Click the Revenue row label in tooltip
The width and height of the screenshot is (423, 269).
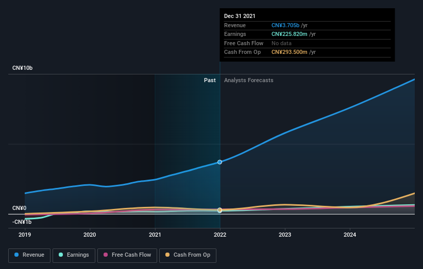point(235,25)
